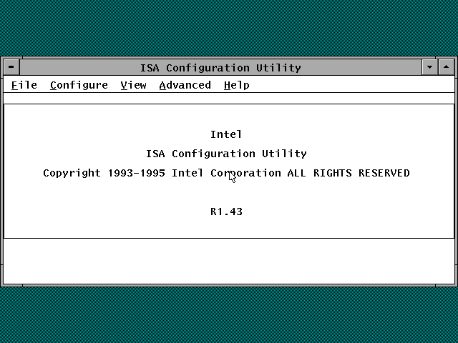Open the Configure menu

(x=79, y=85)
